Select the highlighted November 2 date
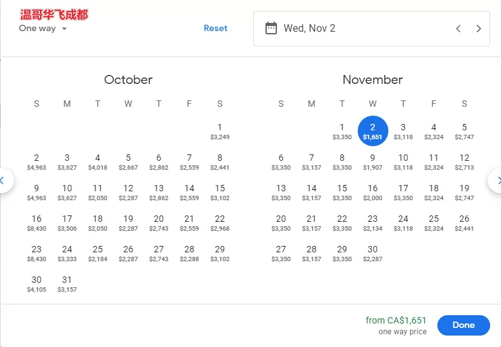 click(372, 131)
